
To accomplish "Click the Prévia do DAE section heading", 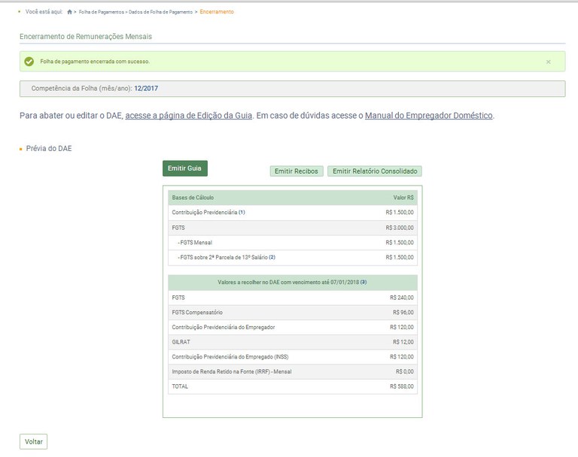I will pyautogui.click(x=49, y=149).
